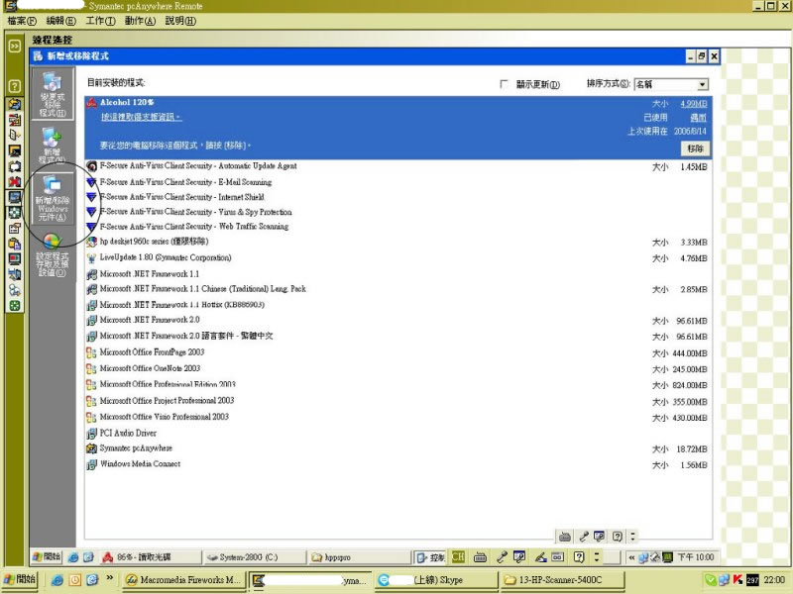This screenshot has height=594, width=793.
Task: Expand hidden remote tray icons with « arrow
Action: pyautogui.click(x=631, y=557)
